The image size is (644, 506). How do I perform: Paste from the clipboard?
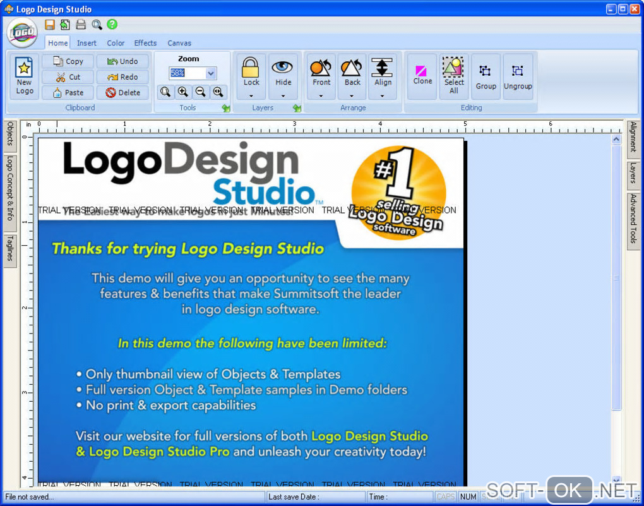[68, 92]
